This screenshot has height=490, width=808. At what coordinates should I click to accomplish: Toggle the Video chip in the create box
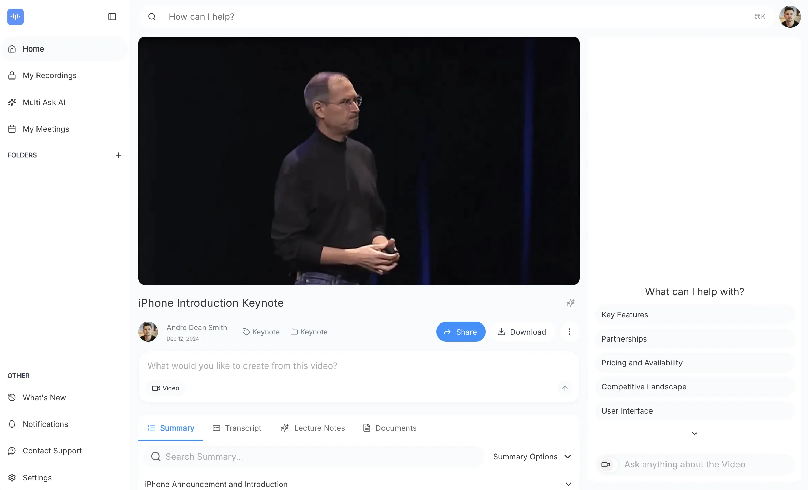tap(166, 388)
